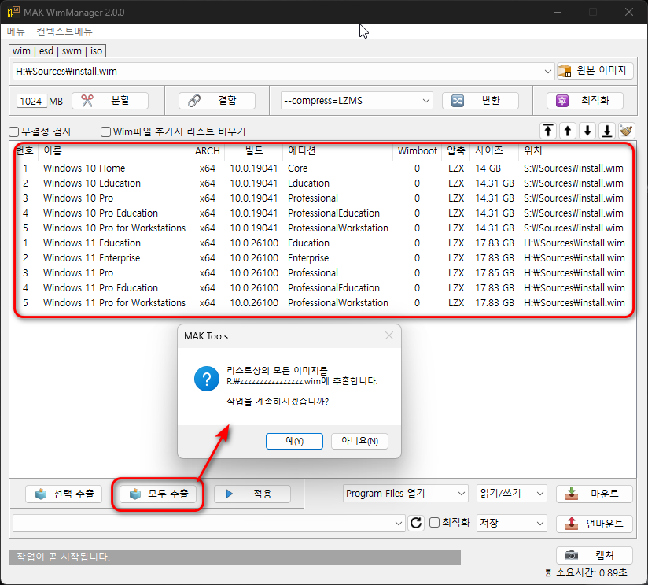Click the 위치 column header
Viewport: 648px width, 585px height.
[577, 150]
